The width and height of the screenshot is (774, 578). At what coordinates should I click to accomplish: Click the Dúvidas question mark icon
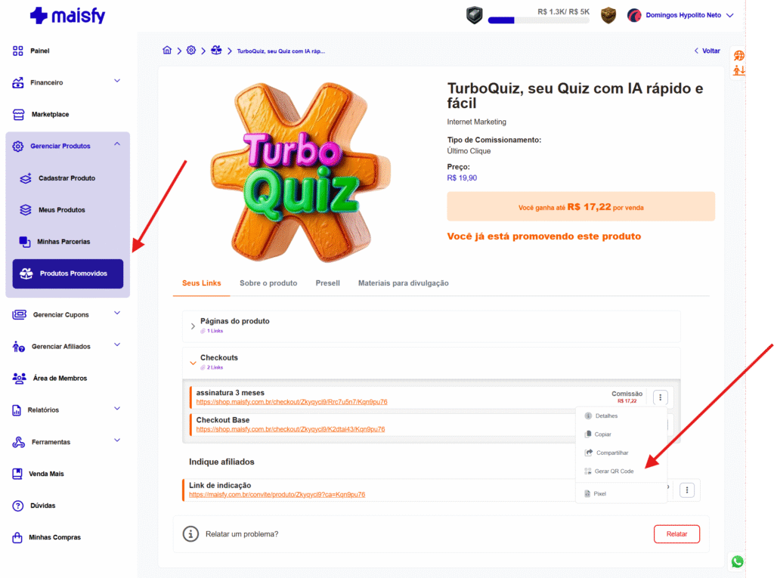click(18, 505)
